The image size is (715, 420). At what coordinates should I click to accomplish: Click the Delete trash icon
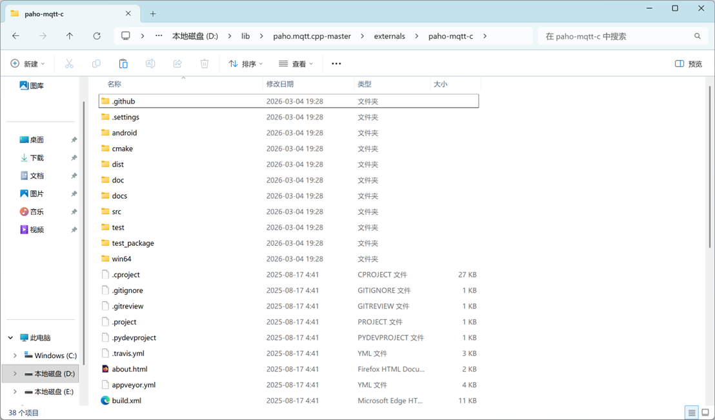tap(205, 64)
